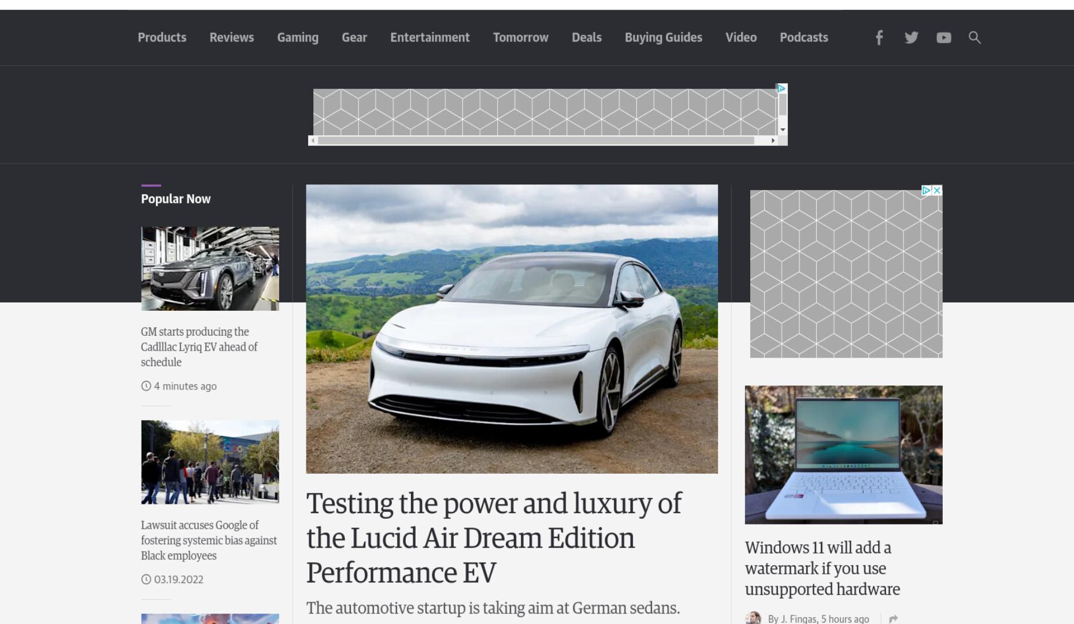This screenshot has height=624, width=1074.
Task: Click the banner ad scroll-down arrow
Action: click(783, 130)
